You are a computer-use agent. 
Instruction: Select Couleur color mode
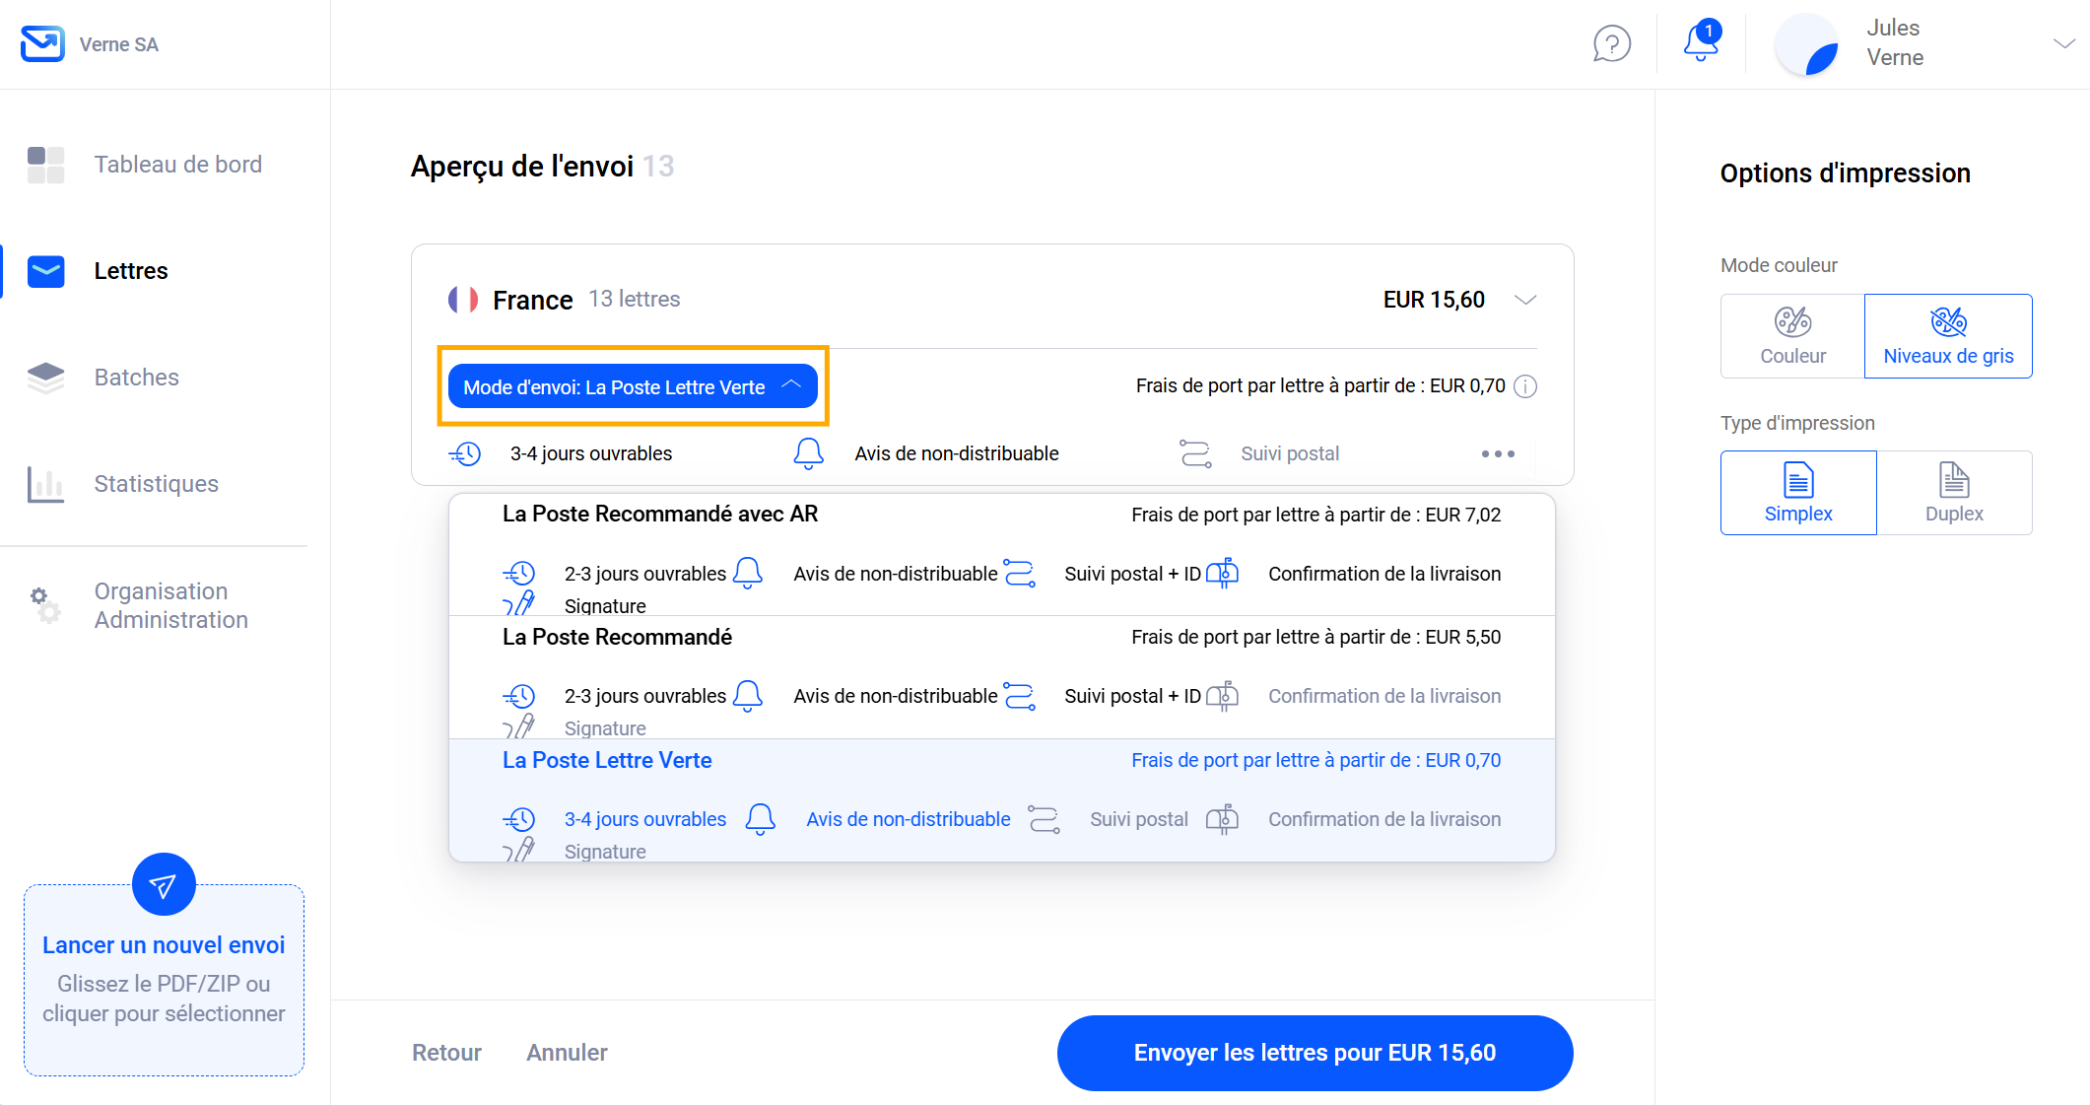[x=1791, y=336]
